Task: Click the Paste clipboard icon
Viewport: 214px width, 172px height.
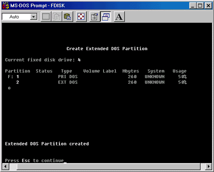Action: coord(68,17)
